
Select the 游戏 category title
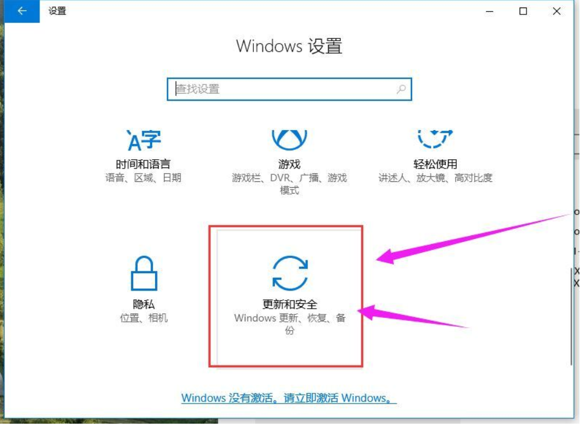(x=289, y=164)
